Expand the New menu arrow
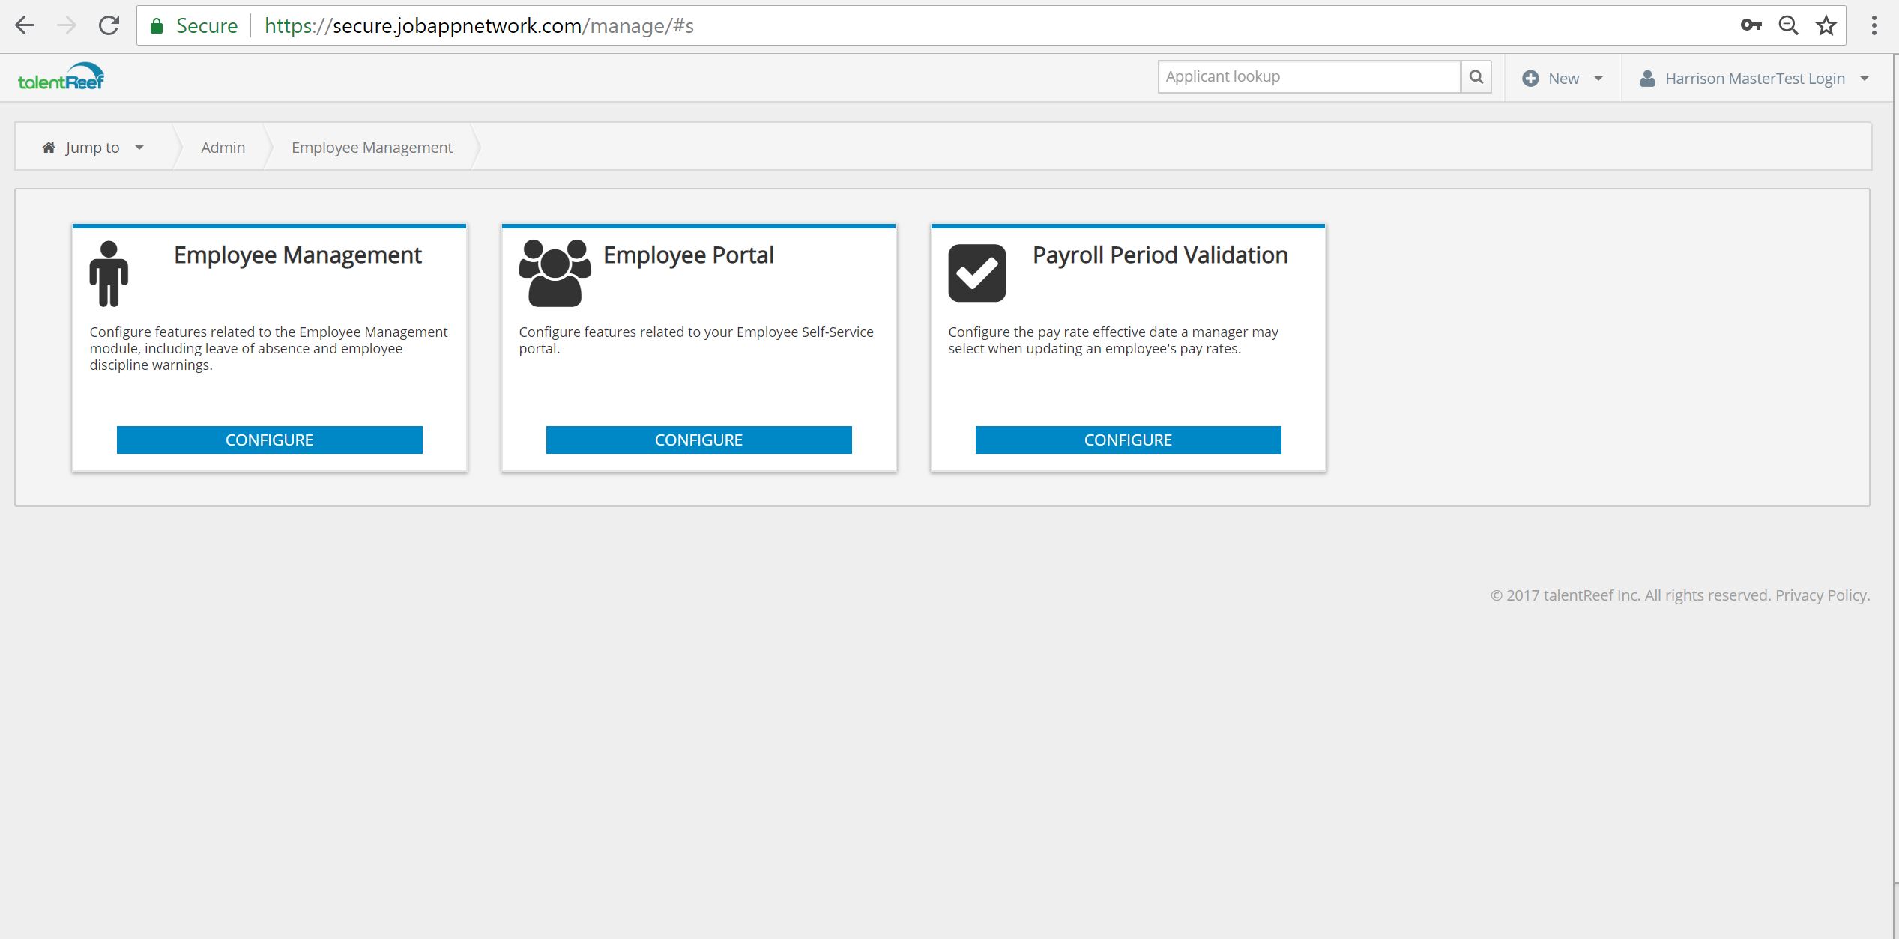Viewport: 1899px width, 939px height. tap(1597, 77)
